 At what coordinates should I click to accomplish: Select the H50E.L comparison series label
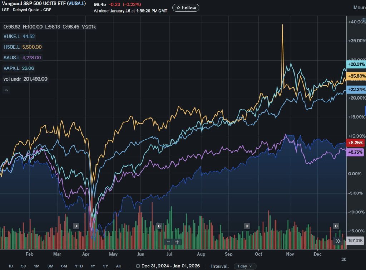(x=12, y=47)
